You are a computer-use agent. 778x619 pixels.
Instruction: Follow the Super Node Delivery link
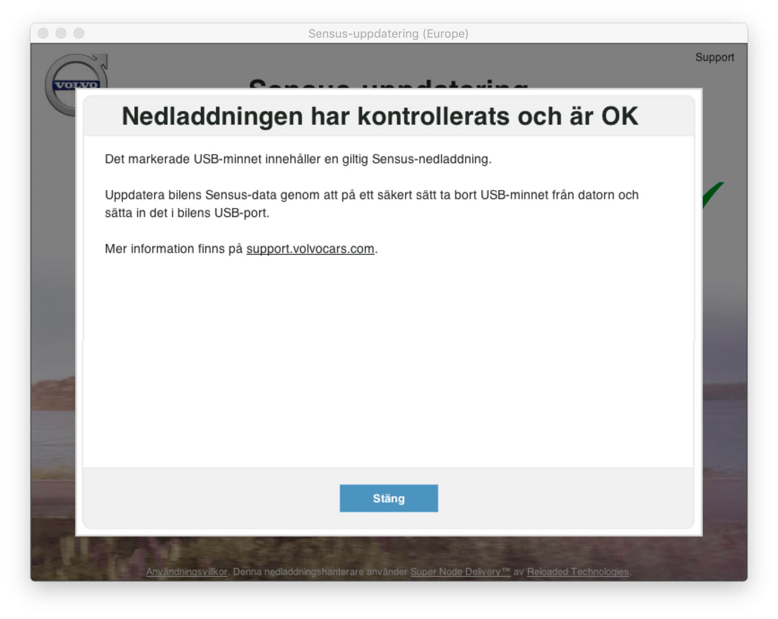460,571
